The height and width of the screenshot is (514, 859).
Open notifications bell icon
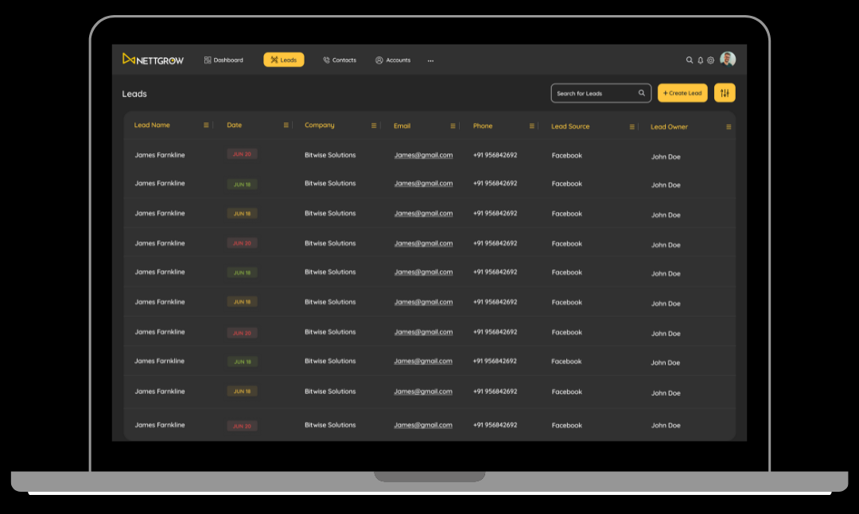pyautogui.click(x=701, y=60)
